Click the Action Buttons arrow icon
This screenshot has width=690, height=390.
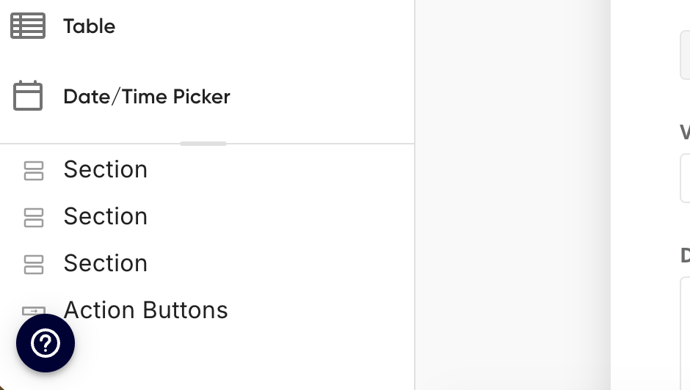[x=34, y=311]
